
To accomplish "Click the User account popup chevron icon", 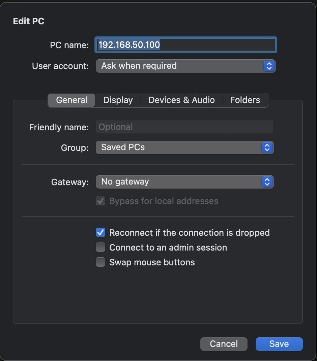I will pyautogui.click(x=269, y=66).
